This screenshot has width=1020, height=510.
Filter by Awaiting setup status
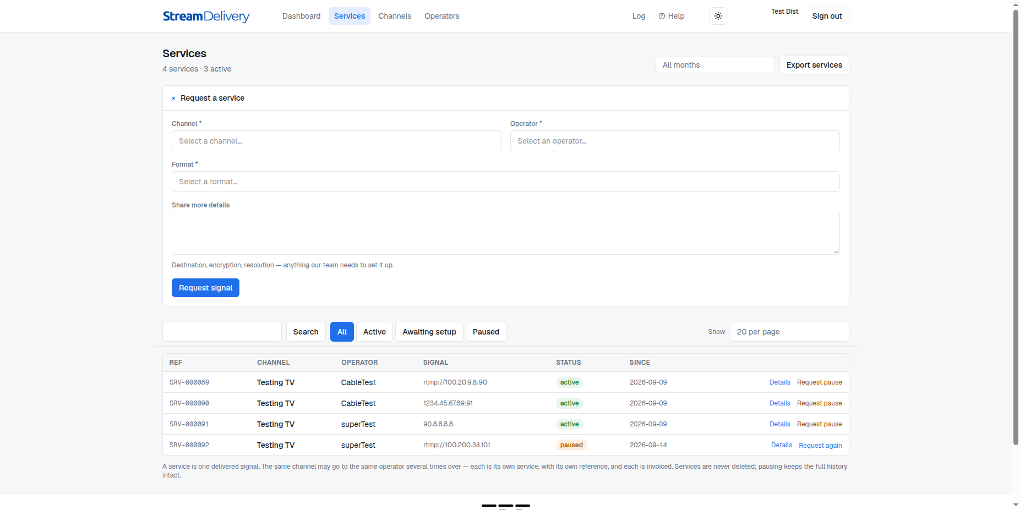(429, 332)
